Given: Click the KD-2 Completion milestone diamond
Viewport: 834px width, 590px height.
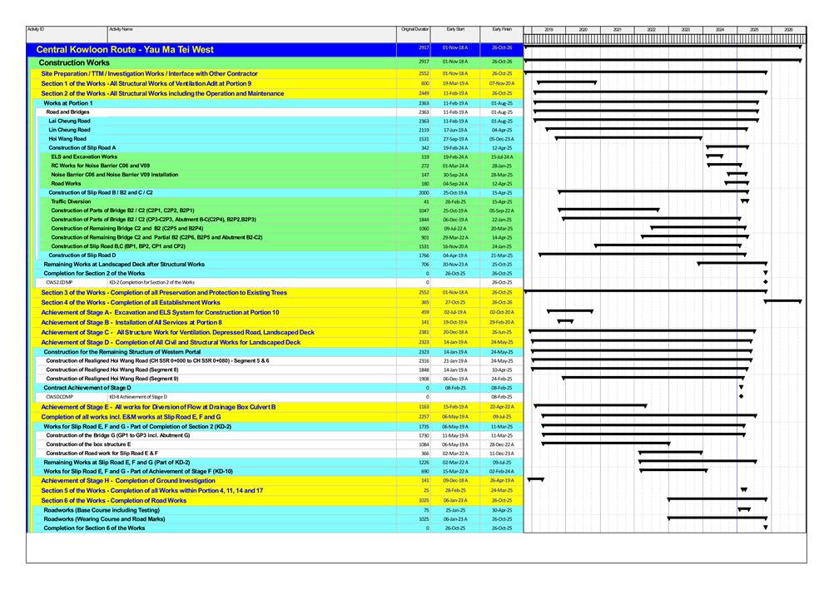Looking at the screenshot, I should (x=765, y=283).
